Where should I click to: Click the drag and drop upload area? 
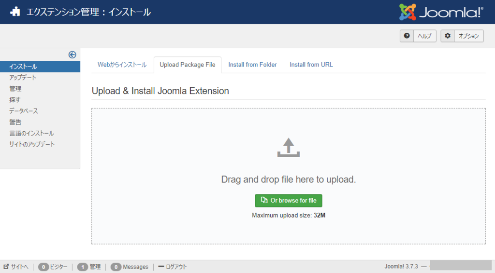coord(289,177)
